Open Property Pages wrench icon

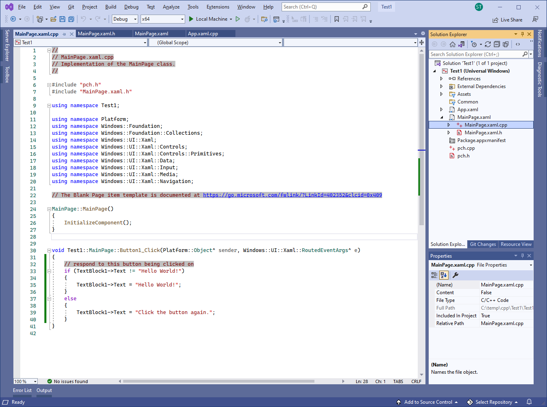[455, 275]
